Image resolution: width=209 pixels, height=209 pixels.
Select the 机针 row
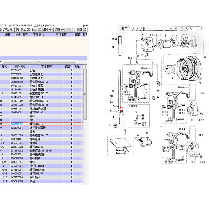click(x=42, y=120)
